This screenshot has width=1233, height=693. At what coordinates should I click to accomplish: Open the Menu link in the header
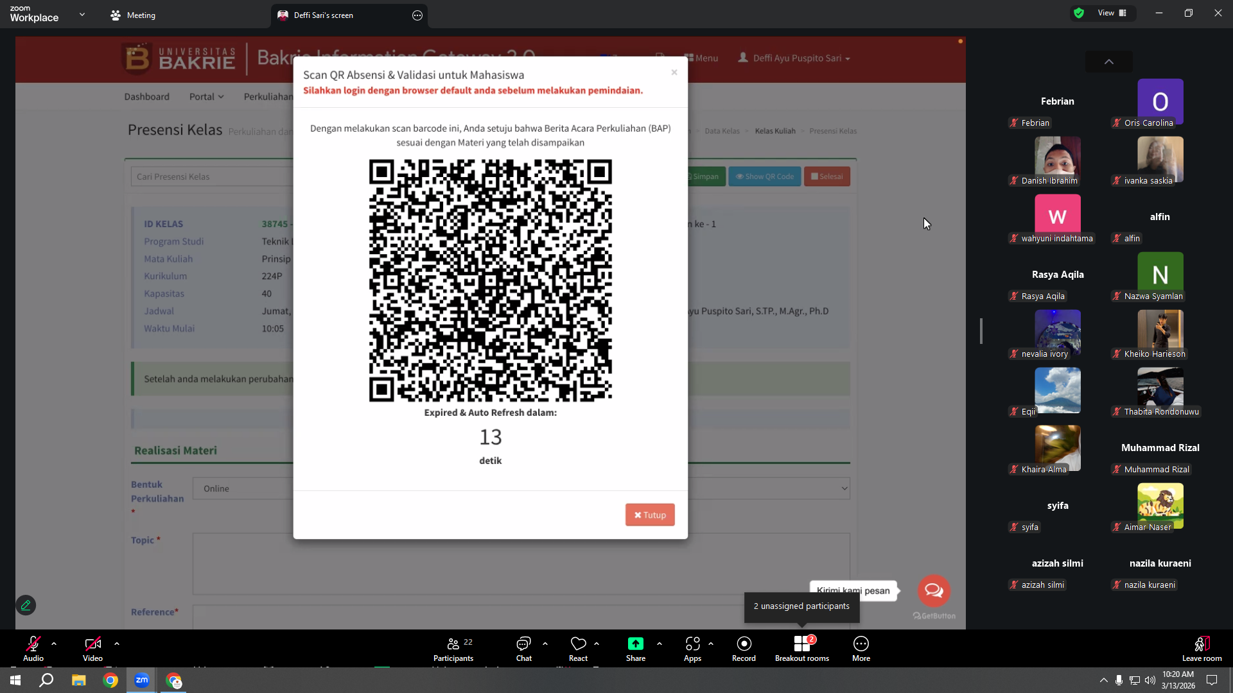point(701,58)
